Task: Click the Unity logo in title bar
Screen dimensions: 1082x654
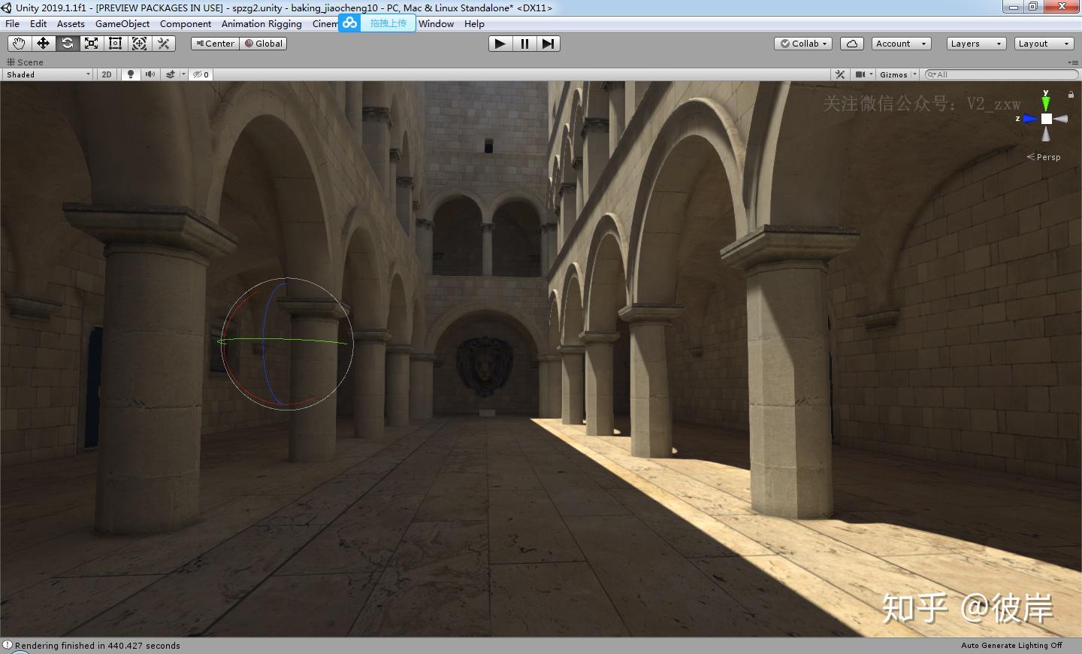Action: pos(7,8)
